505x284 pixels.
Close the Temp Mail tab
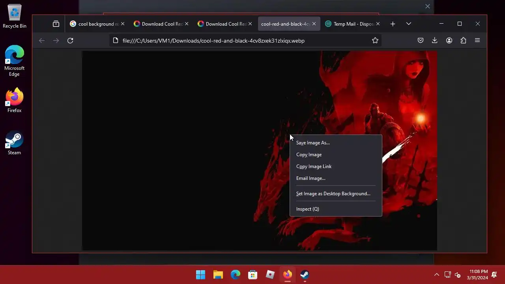coord(378,24)
